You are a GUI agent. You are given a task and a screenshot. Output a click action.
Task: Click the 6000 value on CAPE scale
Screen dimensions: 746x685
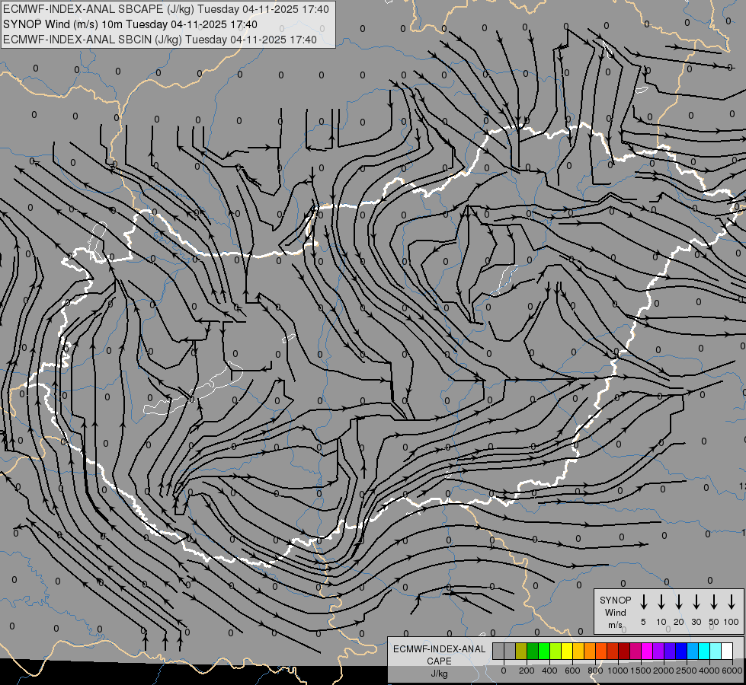[732, 671]
